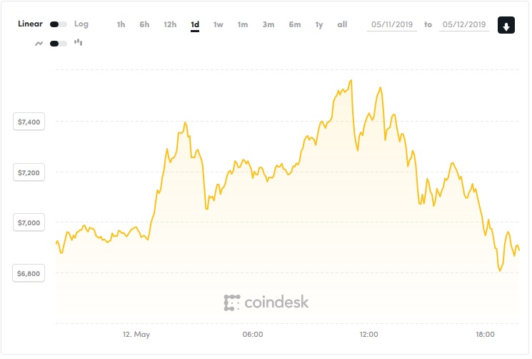The height and width of the screenshot is (359, 532).
Task: Click the Log scale label
Action: 81,24
